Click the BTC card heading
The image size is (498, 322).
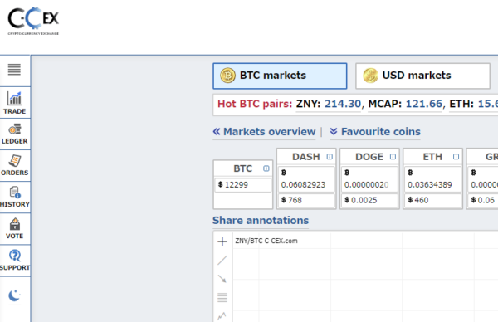click(243, 168)
